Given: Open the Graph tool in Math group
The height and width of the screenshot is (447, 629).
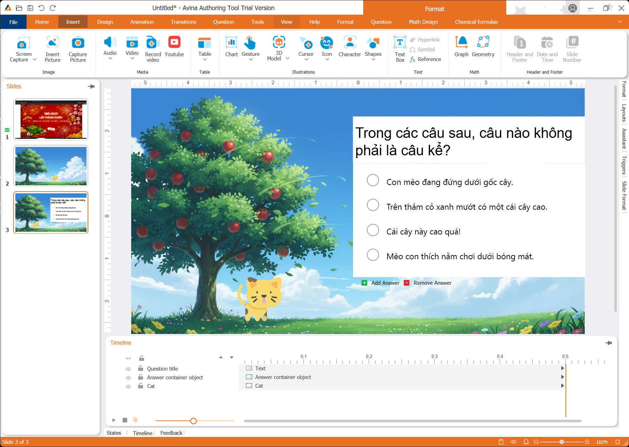Looking at the screenshot, I should point(461,46).
